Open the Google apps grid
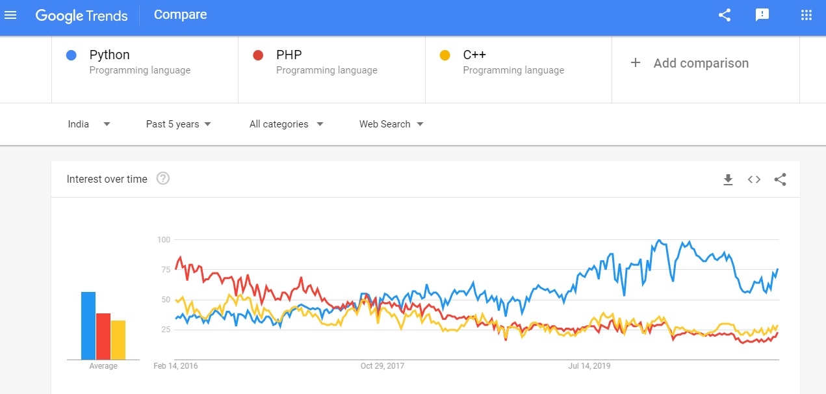 point(807,15)
